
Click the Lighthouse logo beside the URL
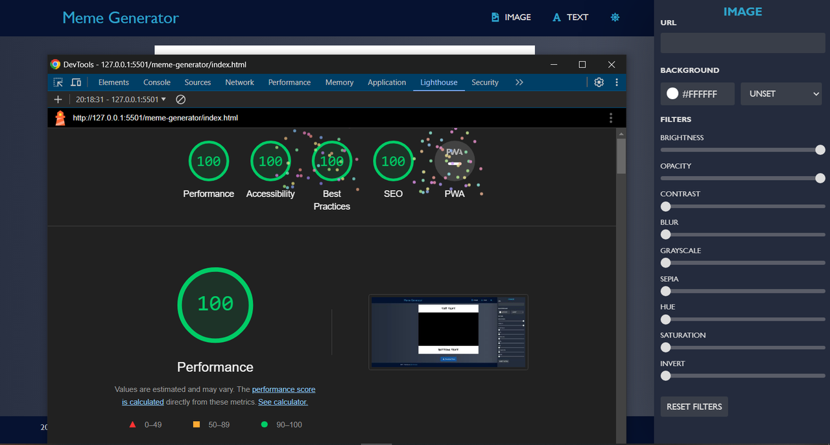pyautogui.click(x=60, y=118)
